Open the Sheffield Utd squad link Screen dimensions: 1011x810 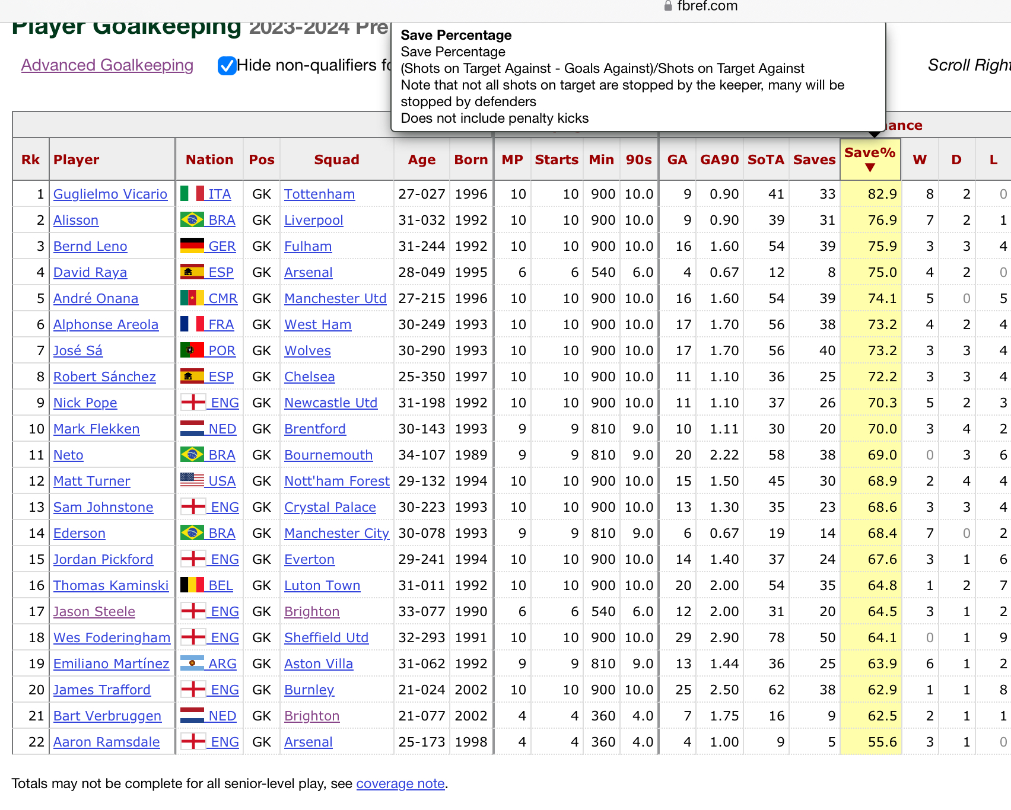[x=326, y=637]
